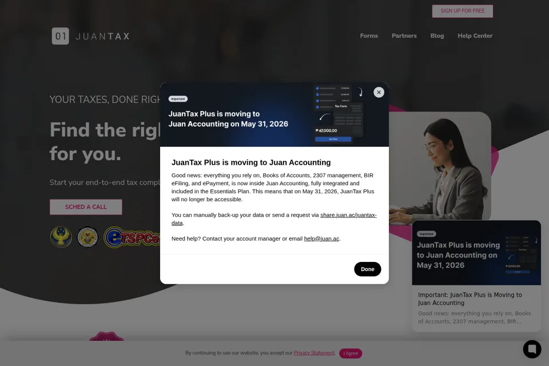Image resolution: width=549 pixels, height=366 pixels.
Task: Go to the Blog menu item
Action: click(x=437, y=35)
